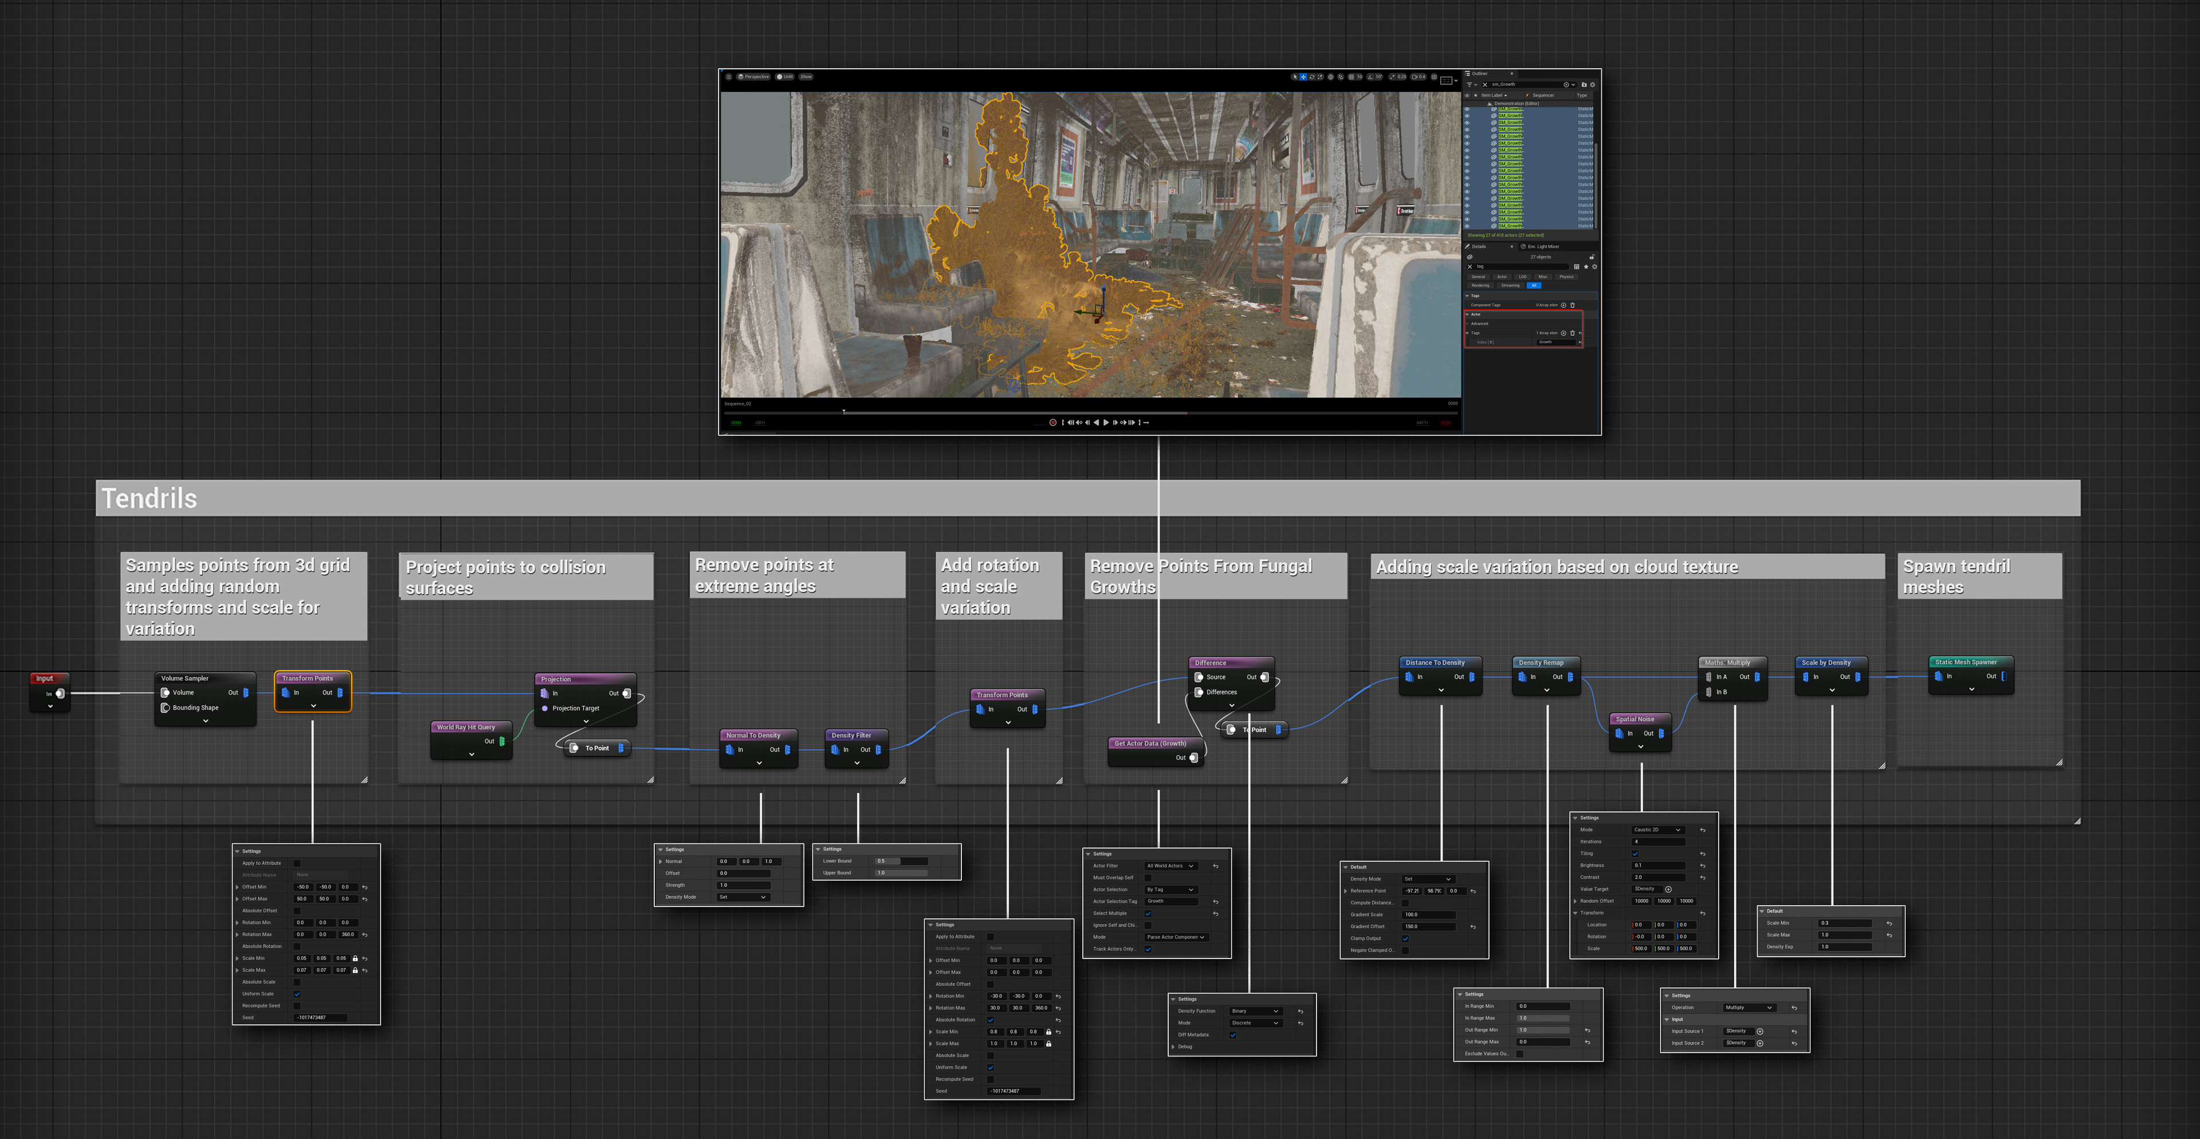Click the sequencer Play forward button
This screenshot has height=1139, width=2200.
1107,423
